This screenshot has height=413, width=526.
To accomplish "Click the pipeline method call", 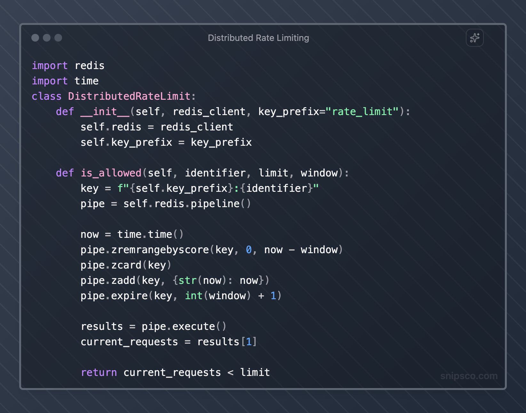I will pos(215,204).
